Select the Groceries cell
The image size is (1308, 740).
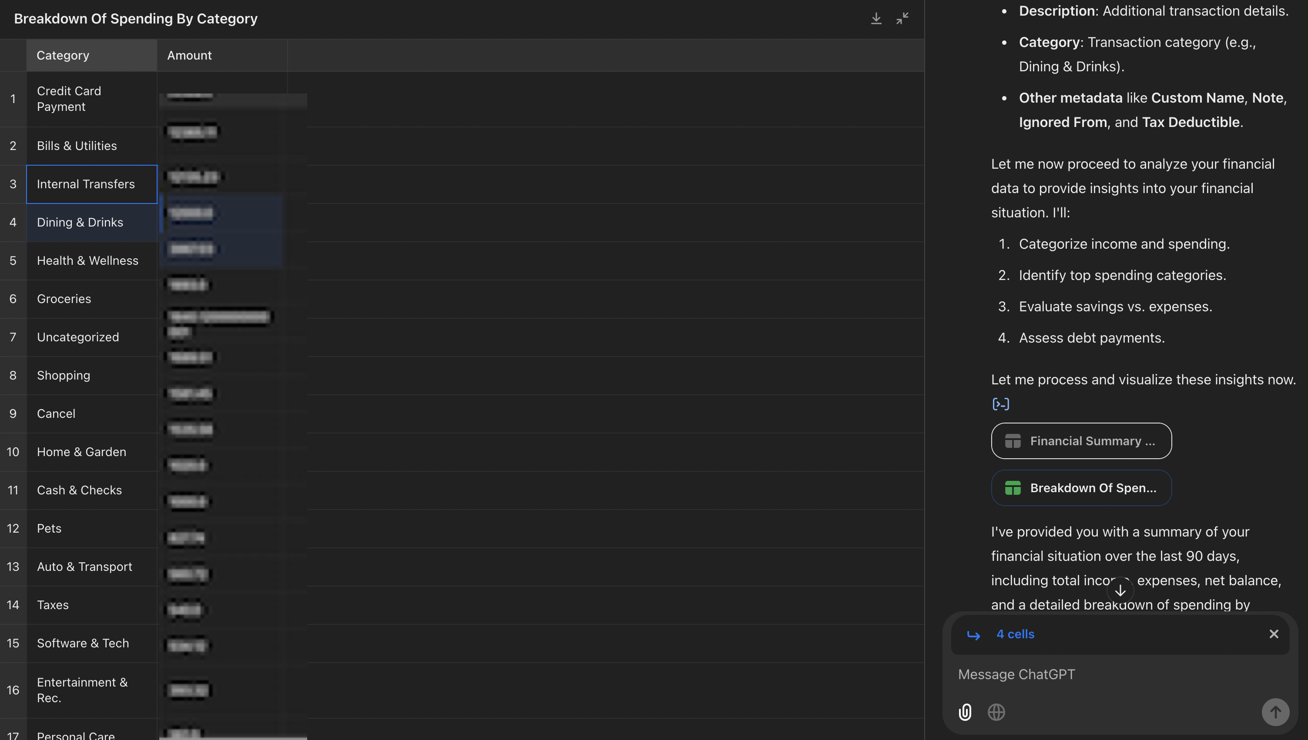coord(91,299)
